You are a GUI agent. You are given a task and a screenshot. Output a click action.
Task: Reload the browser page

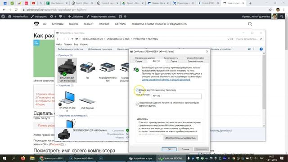pos(16,10)
